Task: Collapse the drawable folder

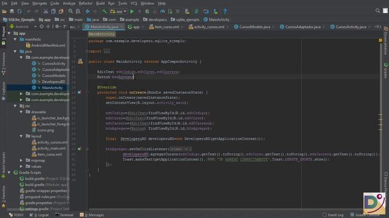Action: [21, 112]
